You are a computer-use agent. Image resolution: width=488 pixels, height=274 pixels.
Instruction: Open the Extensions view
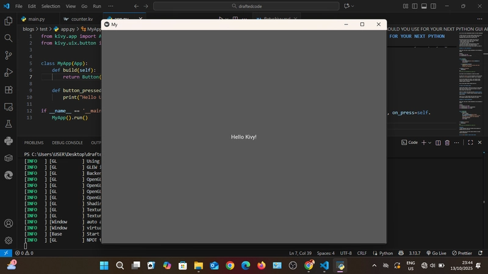coord(9,90)
